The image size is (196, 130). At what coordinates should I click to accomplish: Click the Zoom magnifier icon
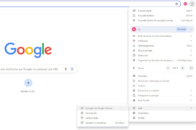(134, 68)
